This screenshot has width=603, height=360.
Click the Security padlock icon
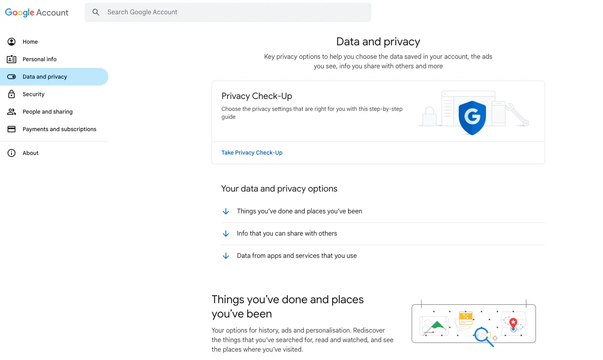click(12, 94)
